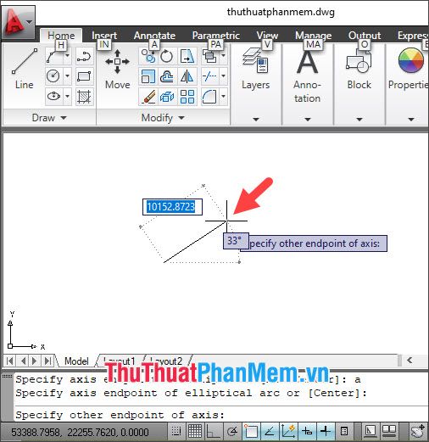Toggle Lineweight display in status bar
The image size is (429, 442).
tap(326, 431)
